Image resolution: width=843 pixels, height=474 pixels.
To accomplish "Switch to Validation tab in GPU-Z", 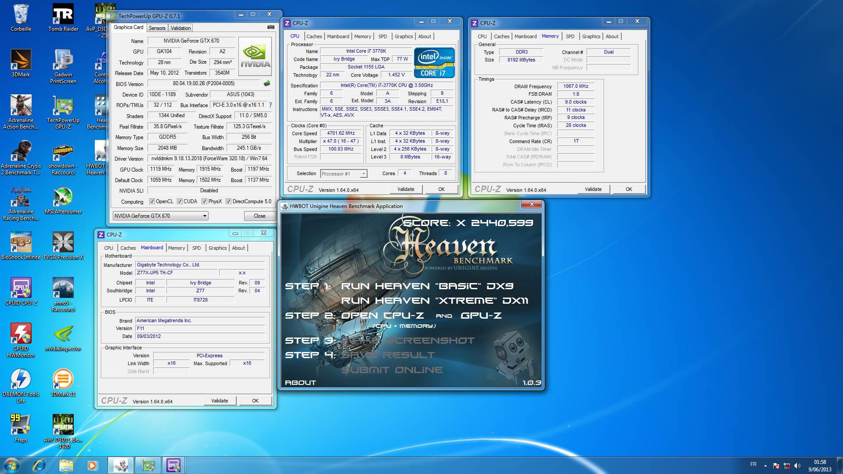I will tap(180, 28).
